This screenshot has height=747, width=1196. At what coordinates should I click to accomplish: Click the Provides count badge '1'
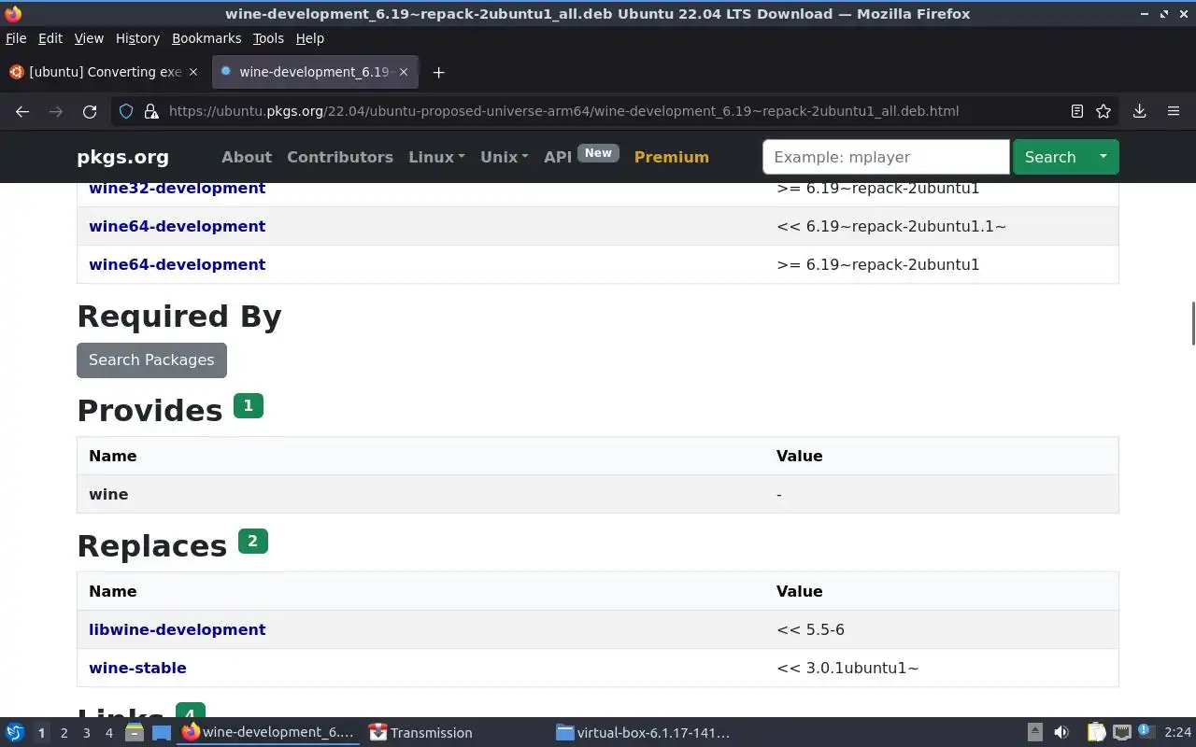(248, 405)
